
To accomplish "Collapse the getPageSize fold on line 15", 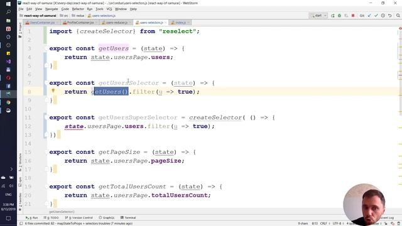I will (46, 152).
